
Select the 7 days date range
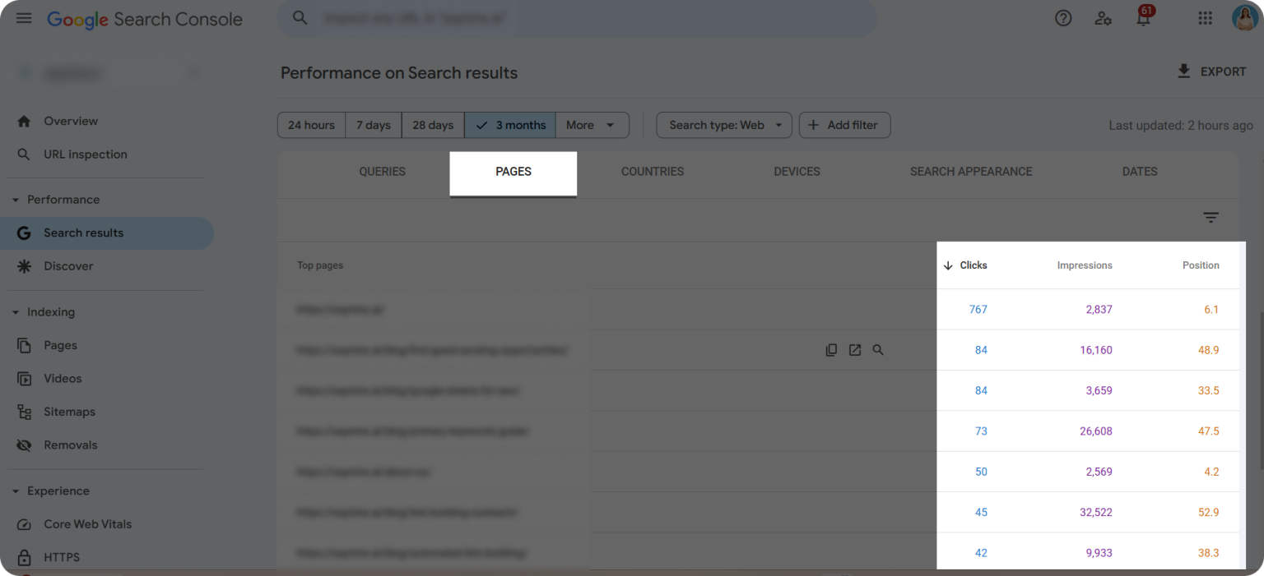point(373,125)
